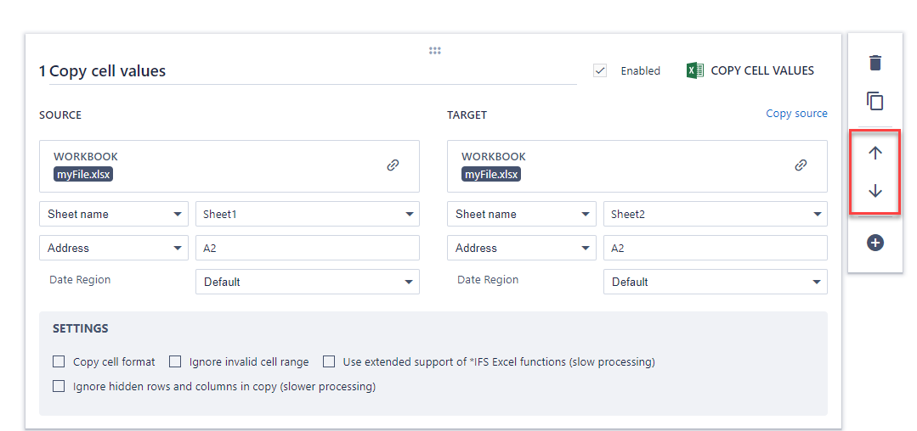Click the add step plus icon

click(x=875, y=243)
